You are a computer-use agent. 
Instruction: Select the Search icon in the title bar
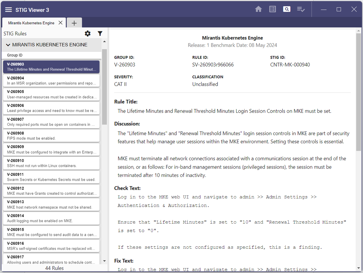click(x=286, y=9)
